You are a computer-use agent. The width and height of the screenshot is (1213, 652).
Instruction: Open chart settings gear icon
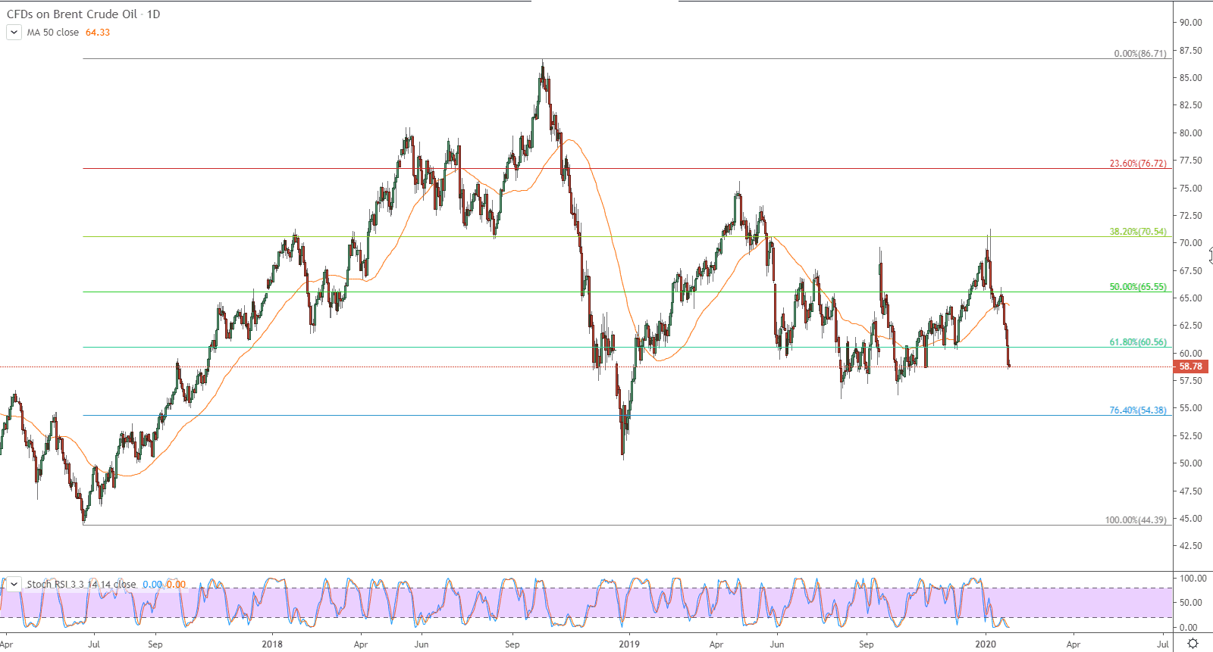click(1193, 644)
